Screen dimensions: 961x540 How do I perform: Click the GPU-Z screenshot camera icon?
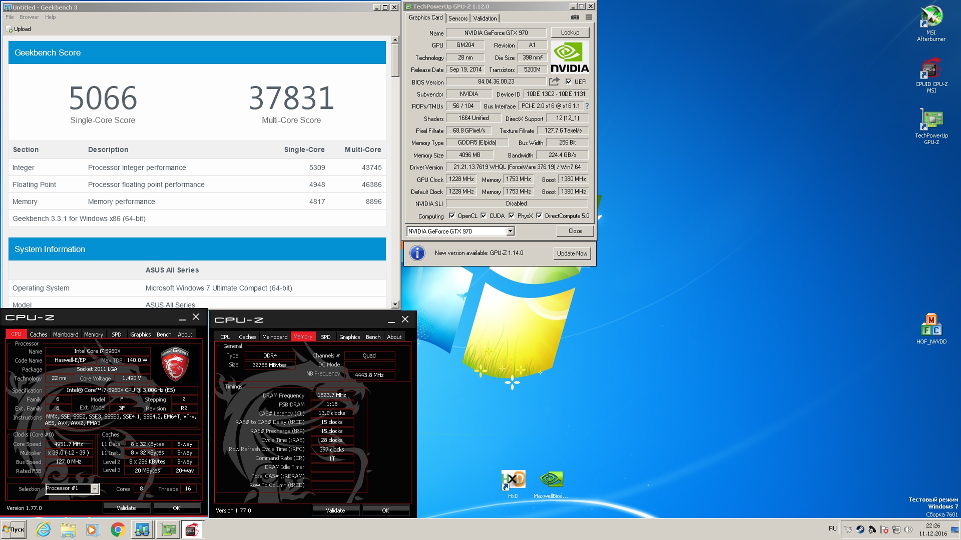[575, 17]
